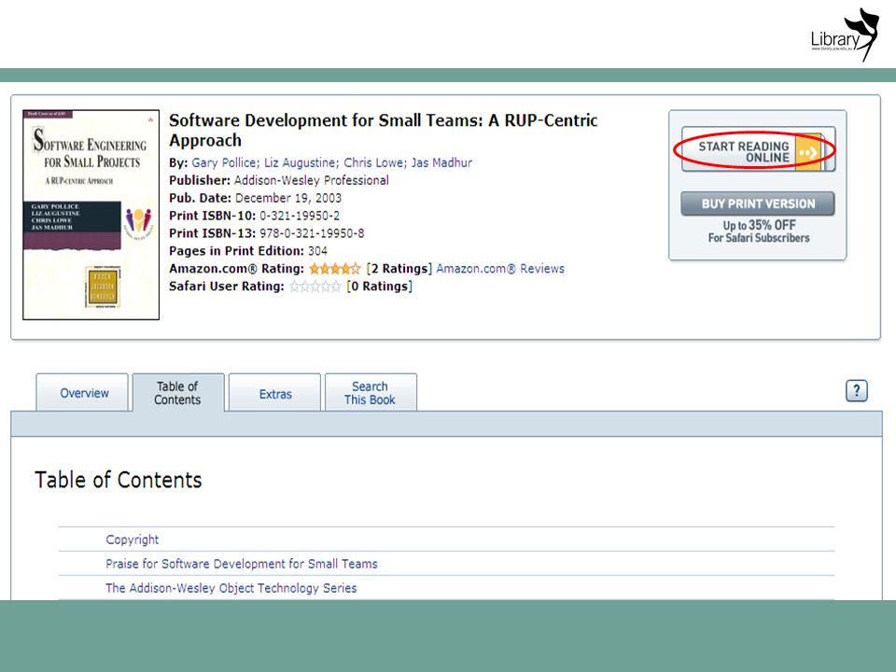Click the Library logo

[x=844, y=35]
